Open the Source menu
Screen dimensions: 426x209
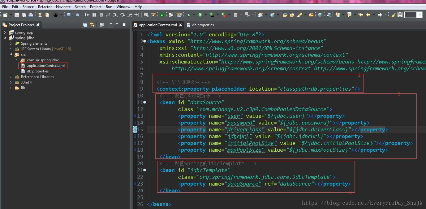click(28, 6)
